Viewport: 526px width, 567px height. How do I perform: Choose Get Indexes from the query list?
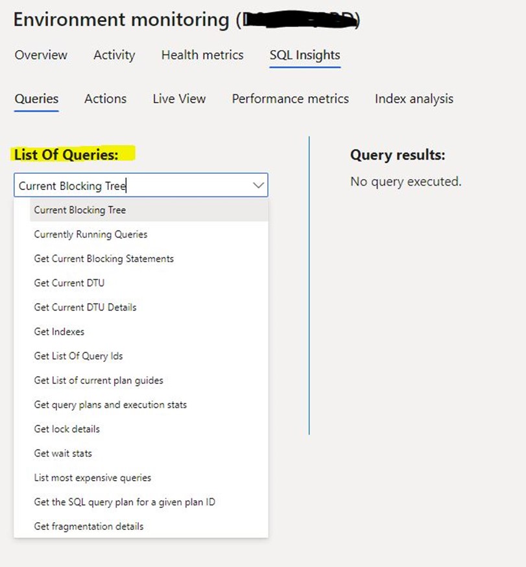pos(149,332)
